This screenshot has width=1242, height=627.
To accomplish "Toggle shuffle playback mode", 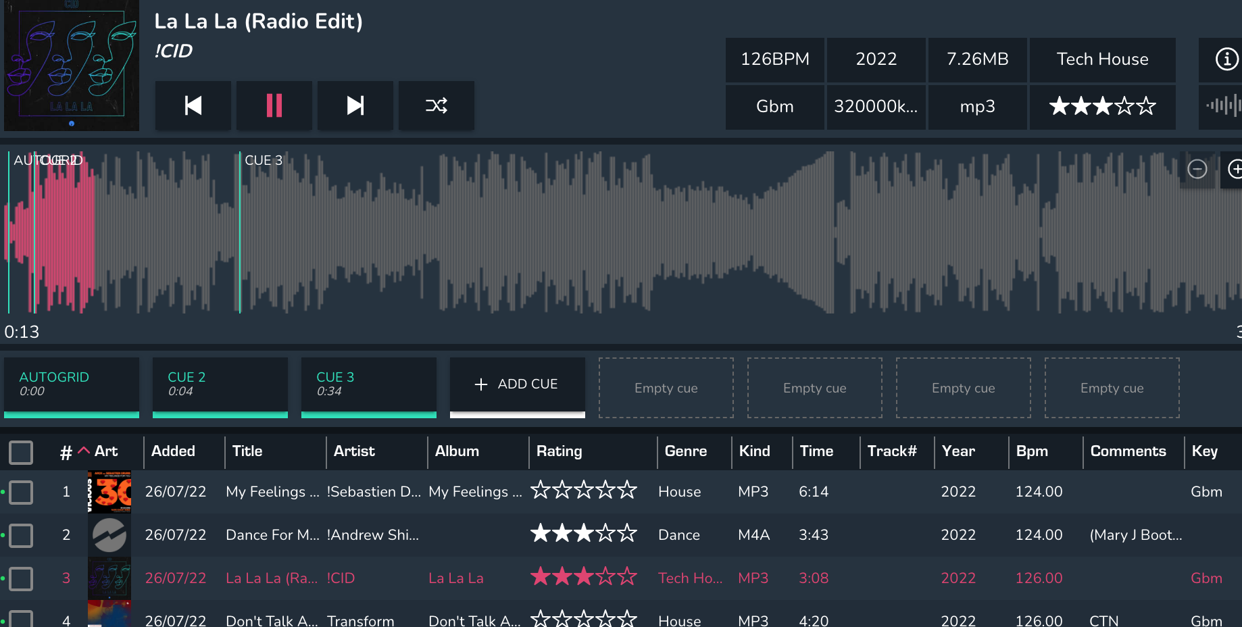I will pyautogui.click(x=437, y=105).
